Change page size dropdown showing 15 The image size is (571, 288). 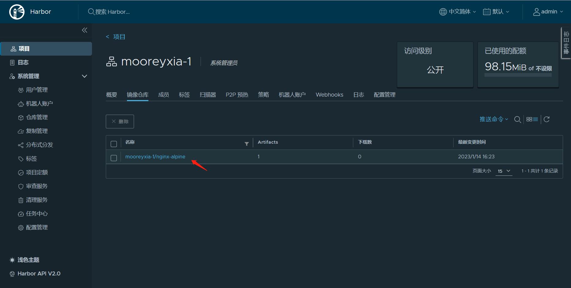[504, 171]
